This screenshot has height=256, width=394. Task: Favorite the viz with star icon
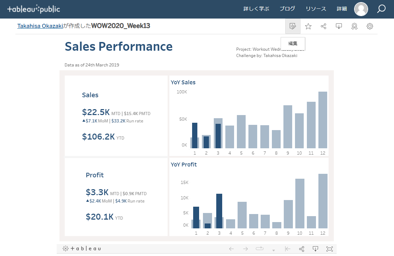click(308, 26)
